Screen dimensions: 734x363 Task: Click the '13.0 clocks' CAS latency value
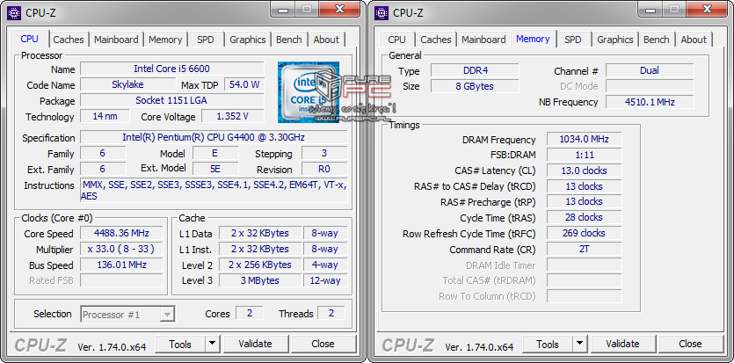(585, 171)
